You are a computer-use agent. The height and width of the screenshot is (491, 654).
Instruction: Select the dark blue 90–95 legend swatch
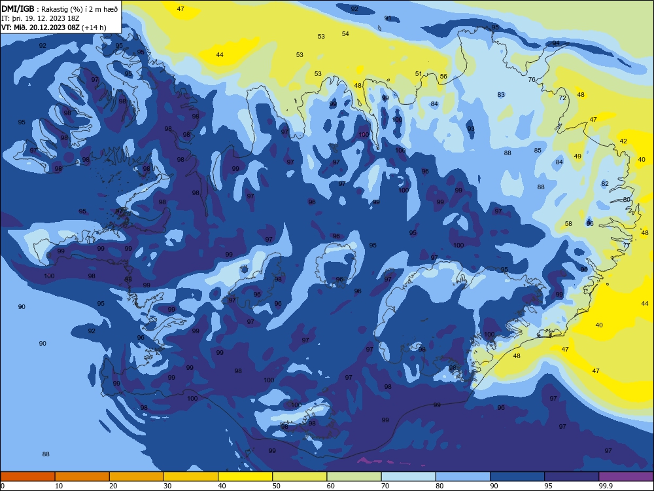[x=517, y=477]
